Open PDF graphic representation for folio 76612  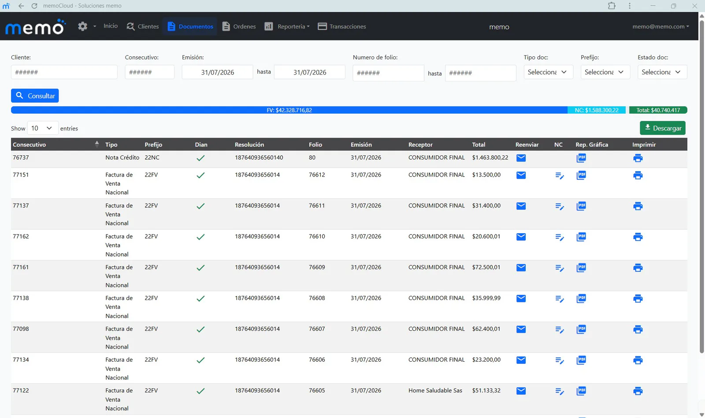(581, 175)
